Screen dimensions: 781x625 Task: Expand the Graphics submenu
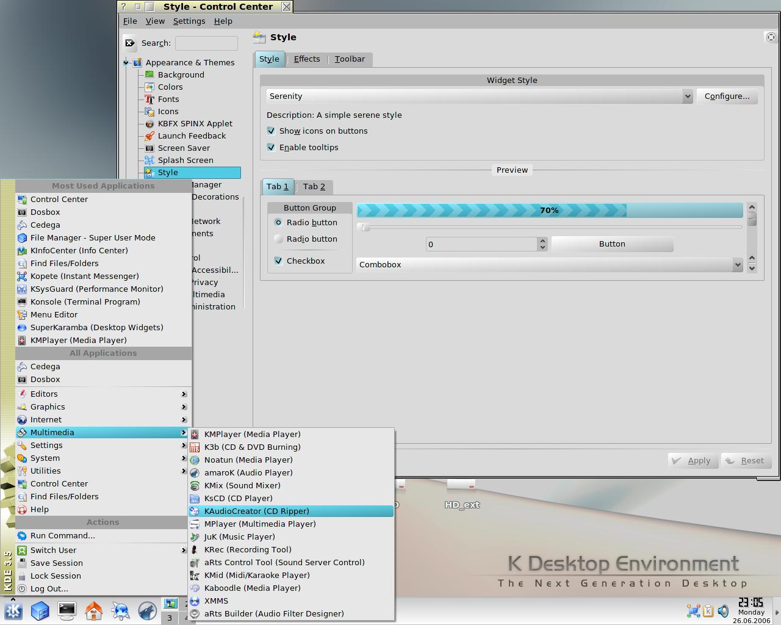click(104, 407)
